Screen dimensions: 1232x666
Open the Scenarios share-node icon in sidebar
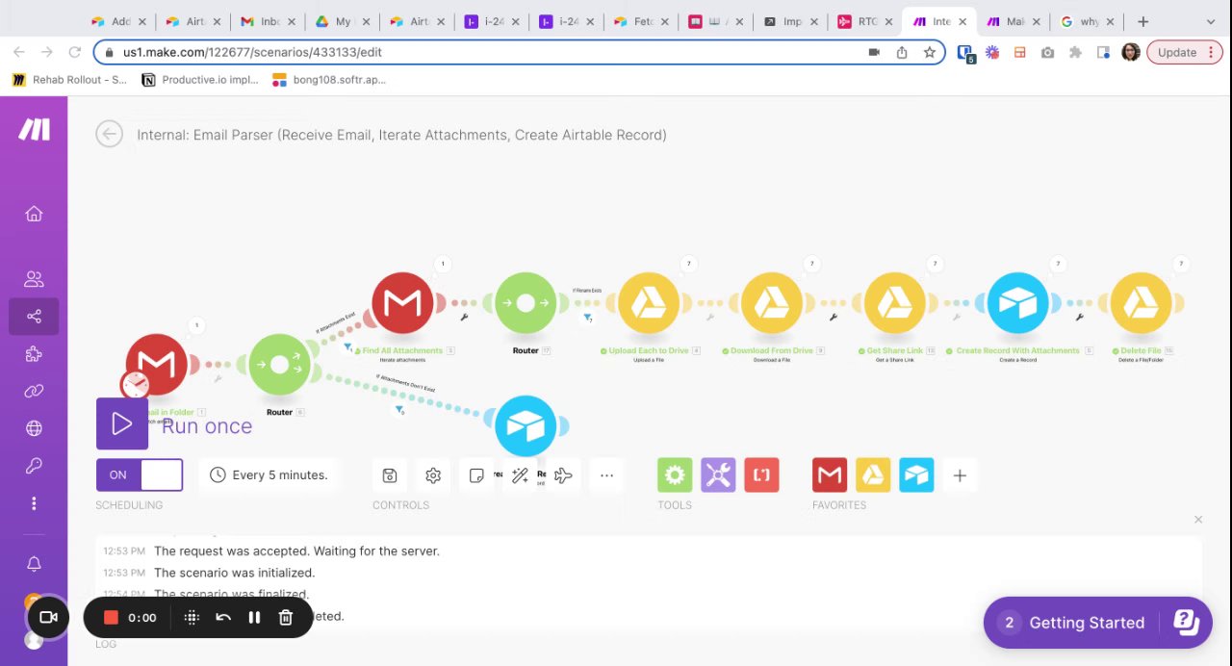(x=34, y=316)
